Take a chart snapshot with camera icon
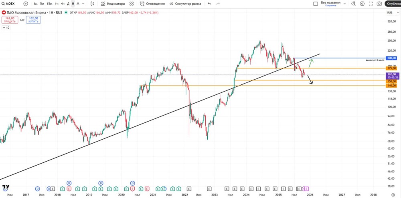 point(379,4)
